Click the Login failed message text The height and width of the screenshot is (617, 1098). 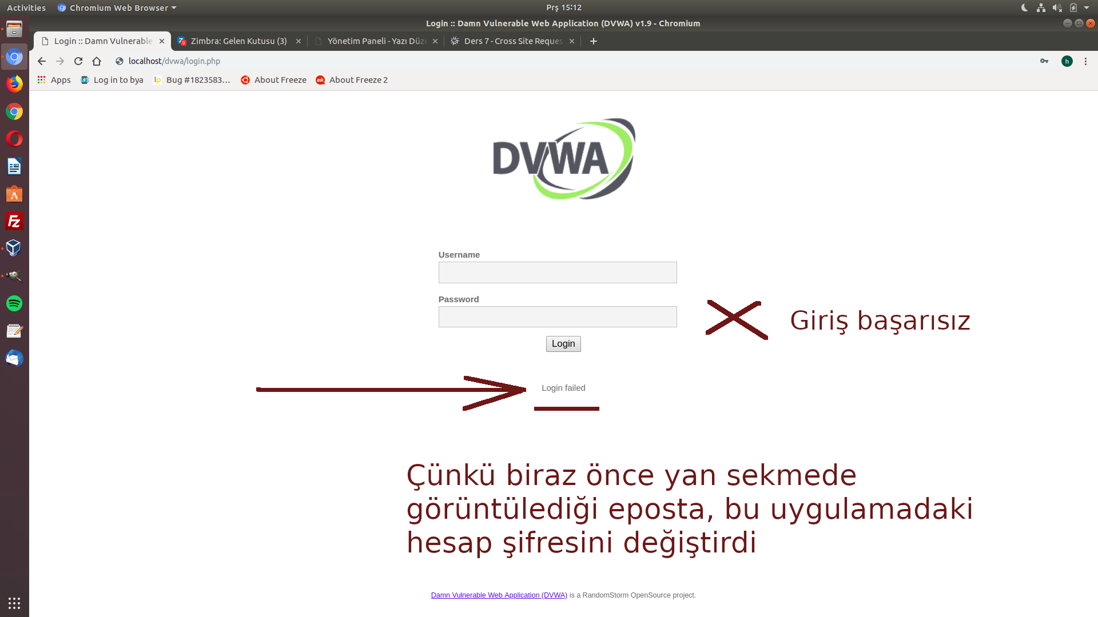point(563,388)
